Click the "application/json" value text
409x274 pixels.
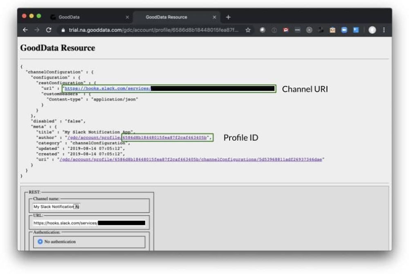(115, 99)
